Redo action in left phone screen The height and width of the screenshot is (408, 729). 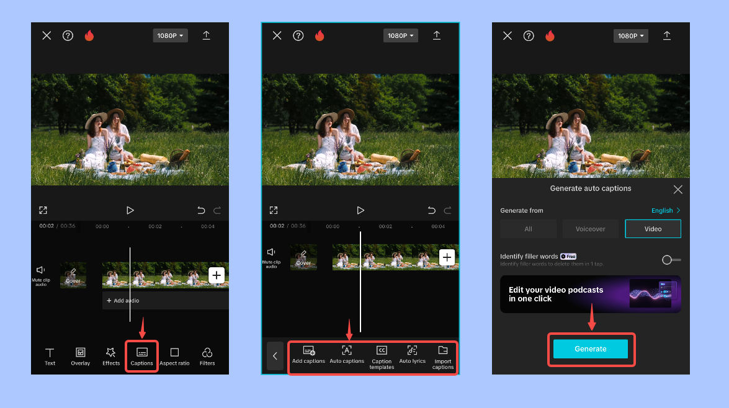point(217,210)
